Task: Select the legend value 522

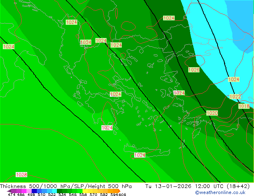Action: point(52,194)
